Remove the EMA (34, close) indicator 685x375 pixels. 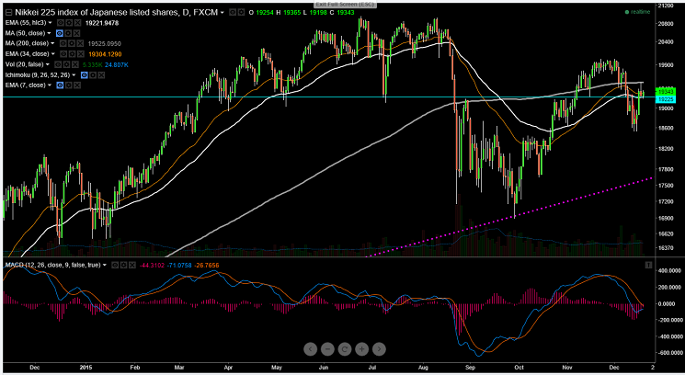80,54
